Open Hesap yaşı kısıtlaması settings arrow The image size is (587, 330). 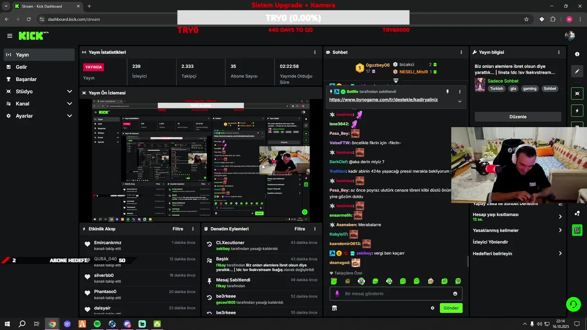(560, 217)
